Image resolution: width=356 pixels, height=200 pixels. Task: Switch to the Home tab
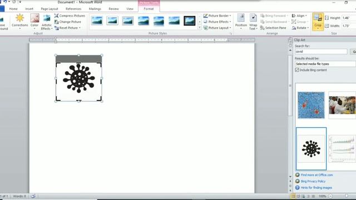tap(13, 9)
